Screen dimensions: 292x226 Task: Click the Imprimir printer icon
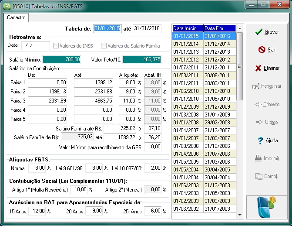click(x=258, y=158)
